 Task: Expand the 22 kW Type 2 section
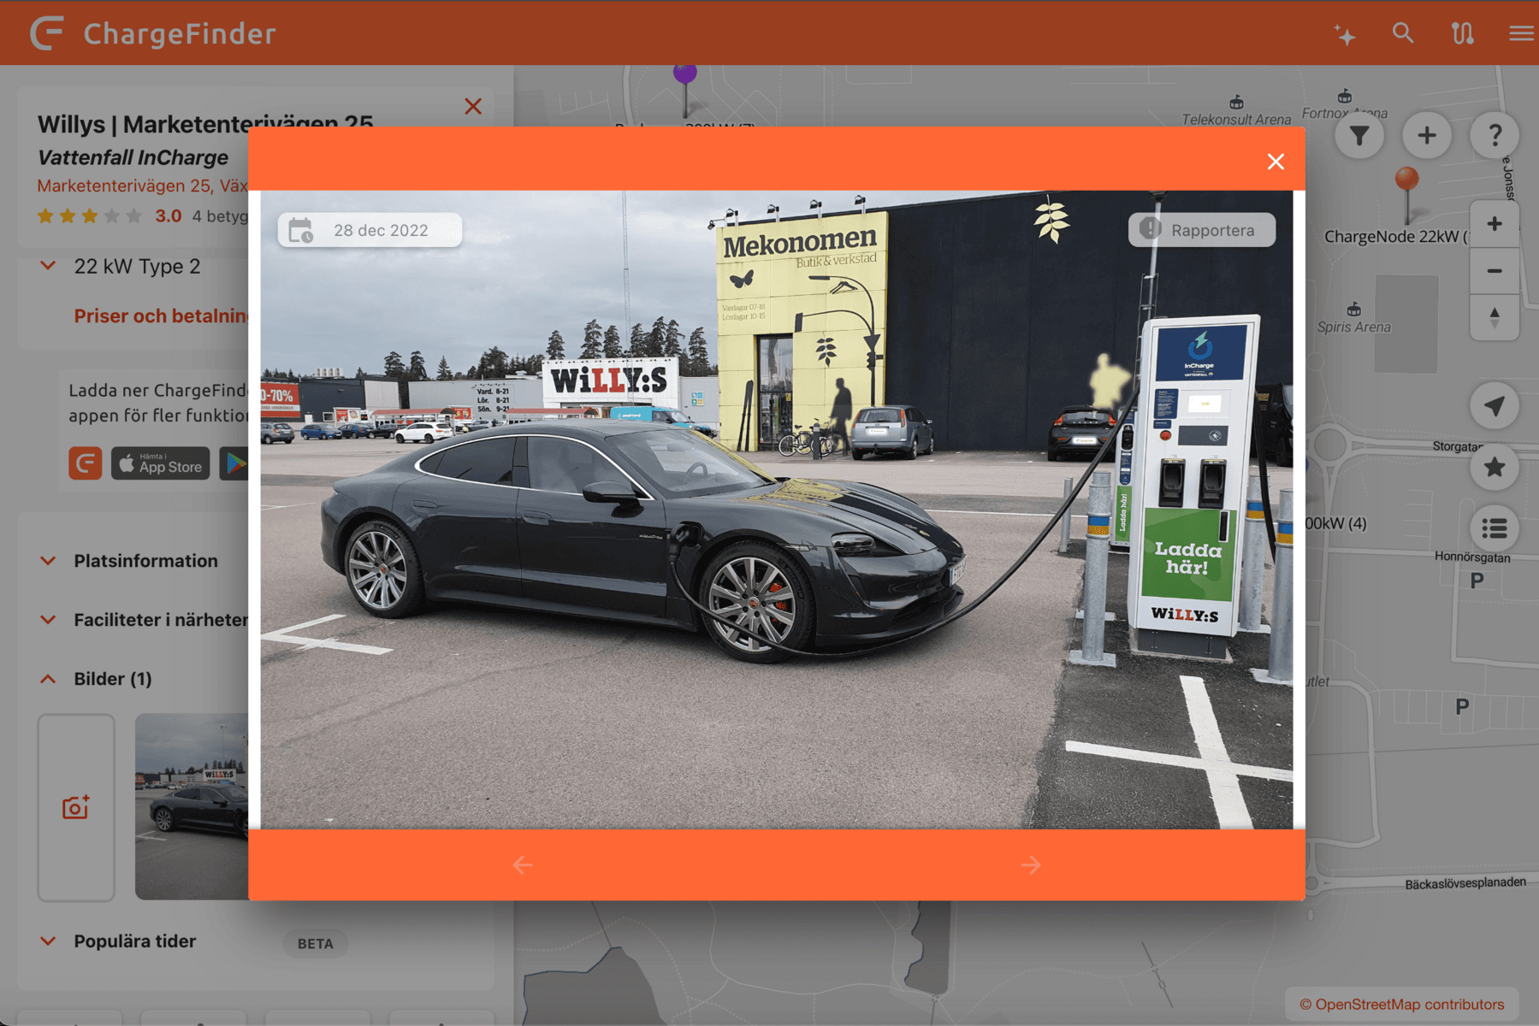click(137, 267)
